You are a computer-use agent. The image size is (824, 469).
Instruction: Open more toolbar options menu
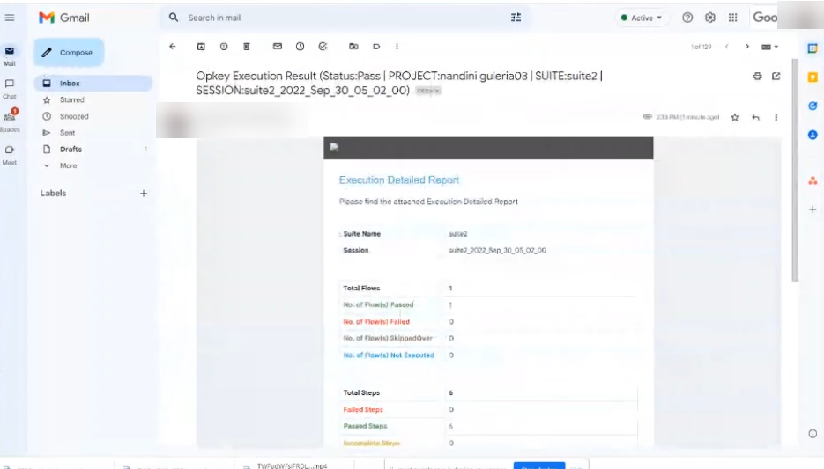397,46
